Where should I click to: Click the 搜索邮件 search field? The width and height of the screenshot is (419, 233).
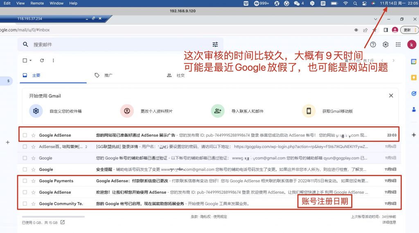coord(120,45)
